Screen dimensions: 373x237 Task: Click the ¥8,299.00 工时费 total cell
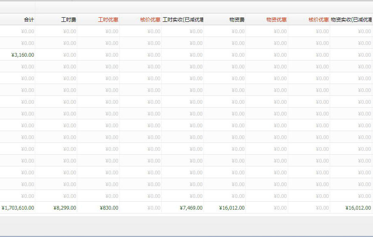point(65,208)
